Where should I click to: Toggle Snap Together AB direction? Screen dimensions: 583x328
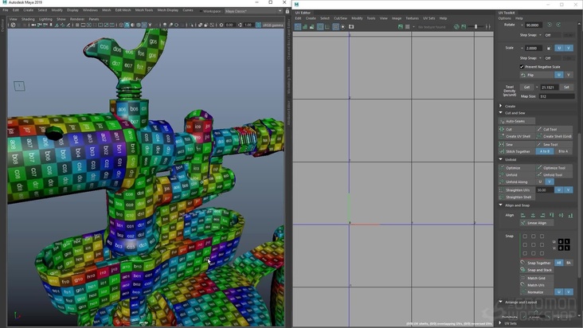pos(559,263)
